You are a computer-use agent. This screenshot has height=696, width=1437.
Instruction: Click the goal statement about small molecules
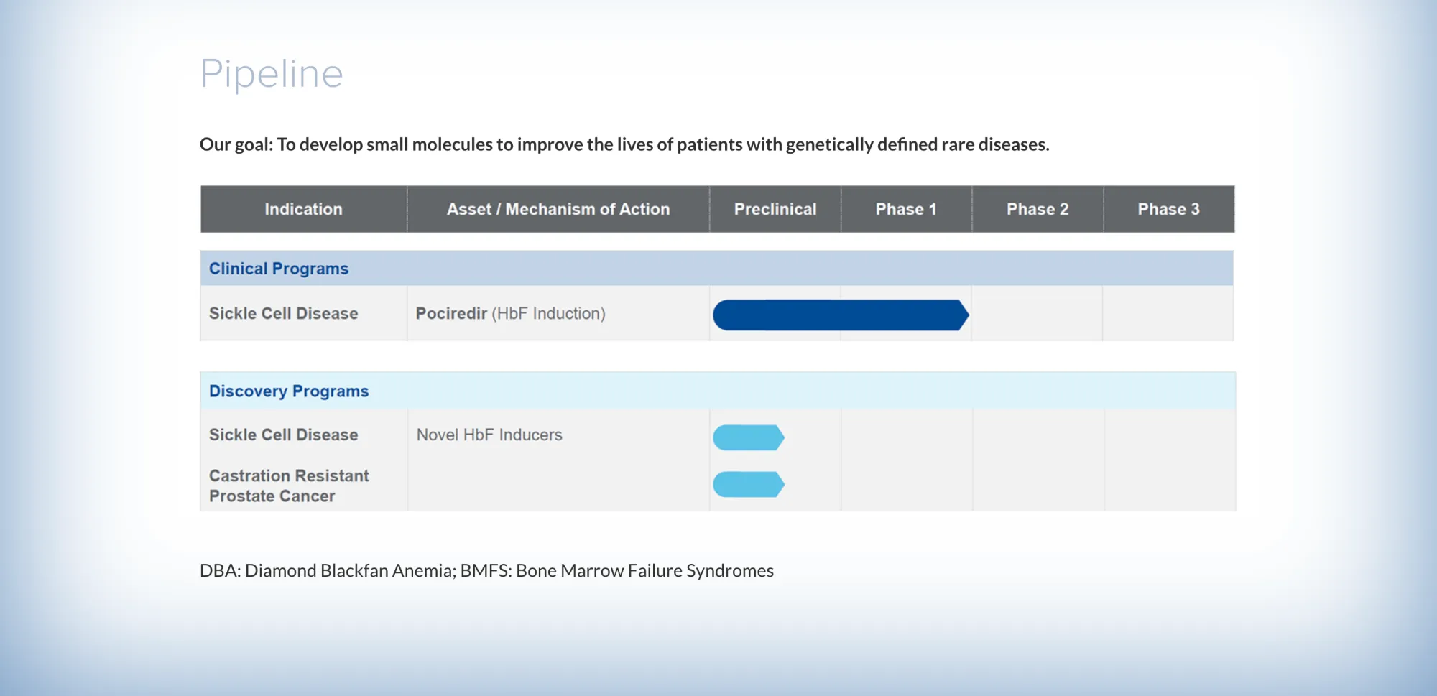coord(624,144)
